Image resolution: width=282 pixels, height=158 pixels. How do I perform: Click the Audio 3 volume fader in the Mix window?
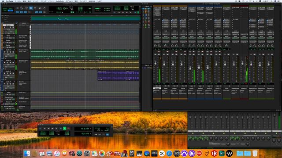[x=208, y=67]
